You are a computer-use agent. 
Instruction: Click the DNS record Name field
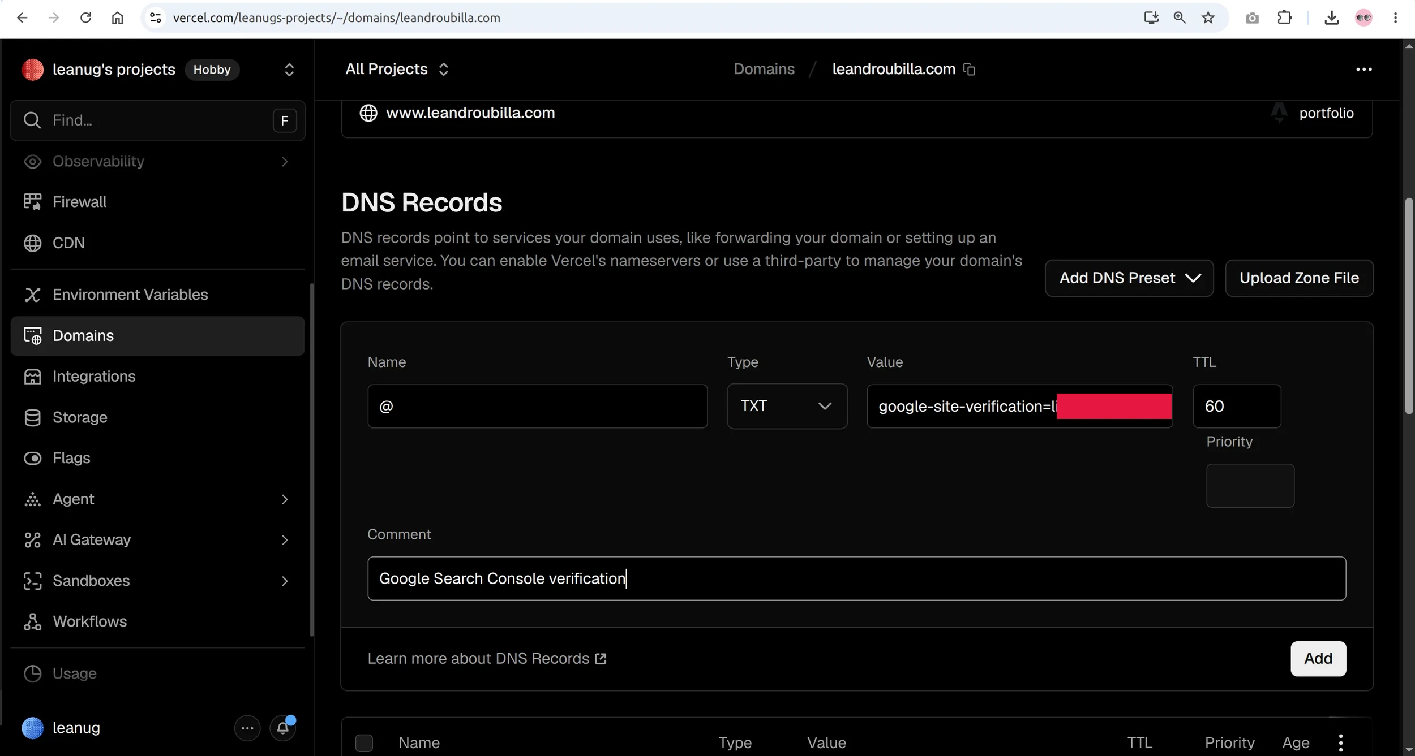coord(537,406)
